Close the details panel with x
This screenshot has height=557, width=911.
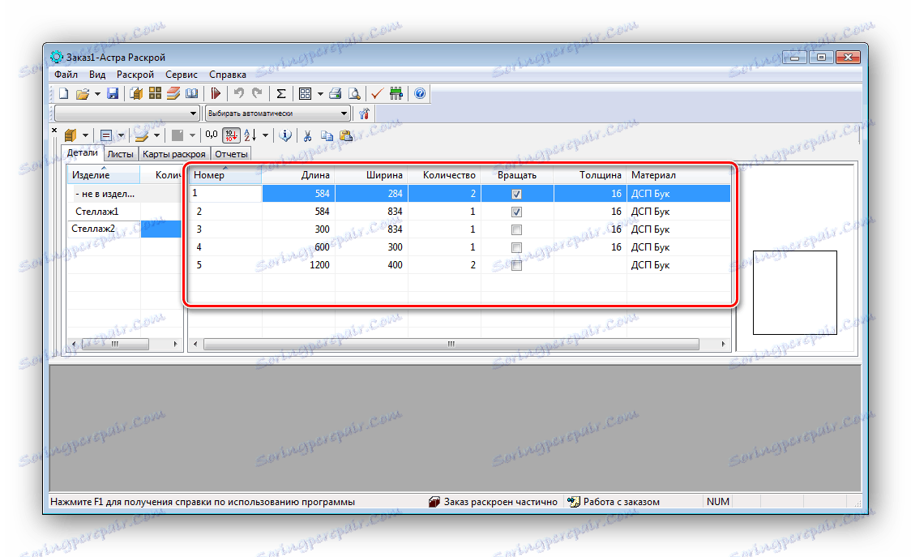point(54,131)
